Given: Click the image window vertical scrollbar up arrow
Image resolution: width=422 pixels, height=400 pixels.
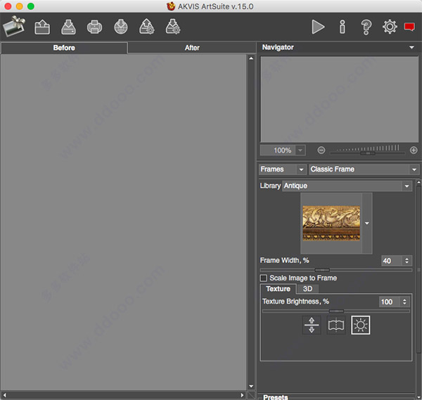Looking at the screenshot, I should pyautogui.click(x=251, y=58).
